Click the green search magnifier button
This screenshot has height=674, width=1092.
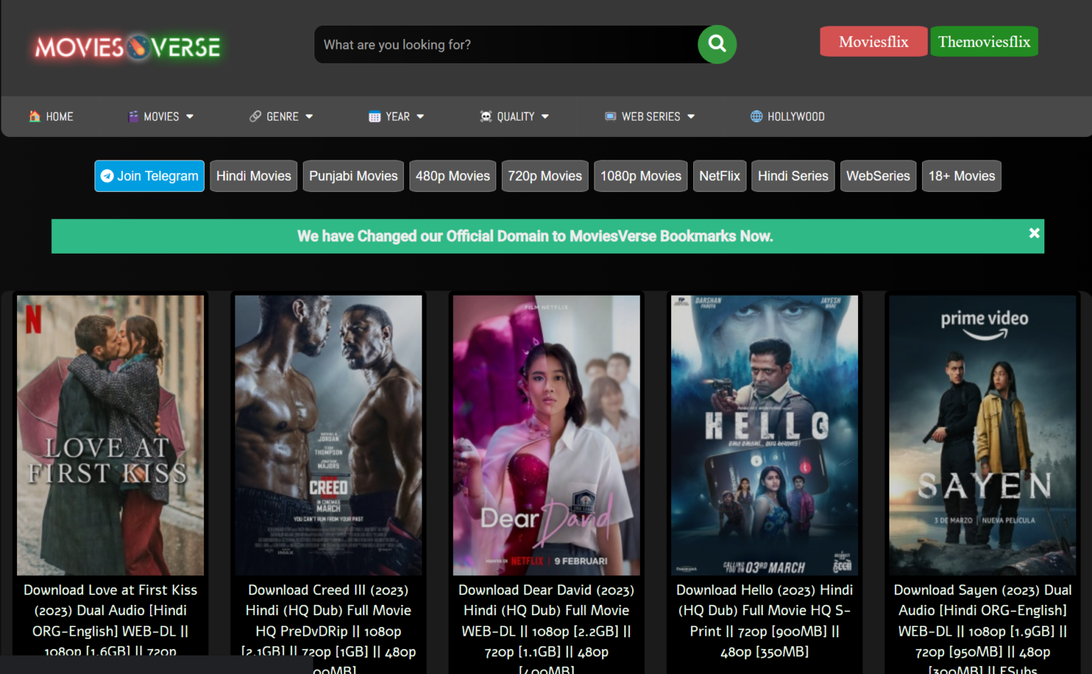click(x=717, y=44)
